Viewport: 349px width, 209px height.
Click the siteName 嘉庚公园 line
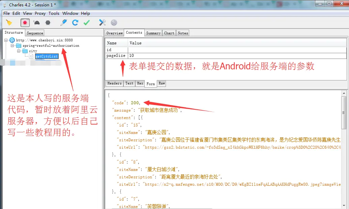pos(144,132)
